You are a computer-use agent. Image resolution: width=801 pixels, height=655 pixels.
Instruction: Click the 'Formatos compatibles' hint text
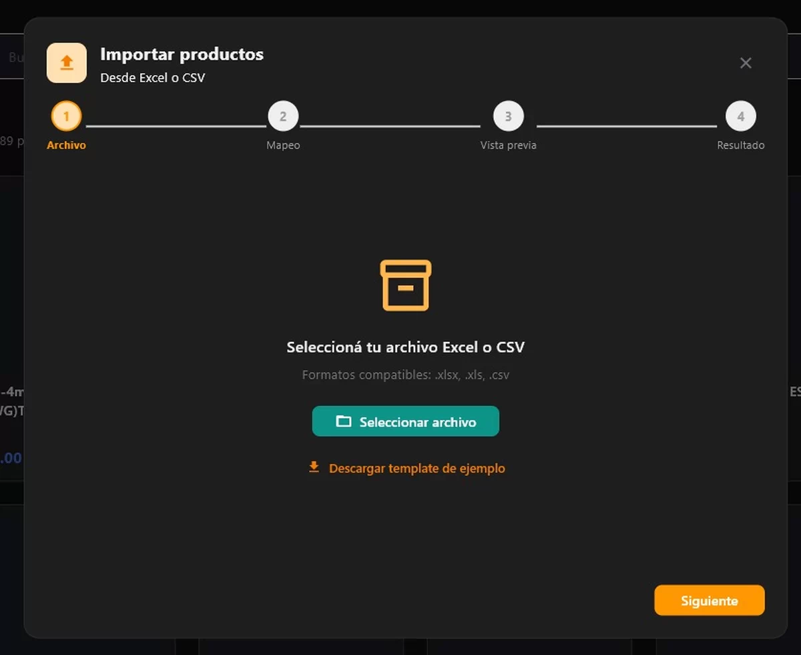pos(406,375)
